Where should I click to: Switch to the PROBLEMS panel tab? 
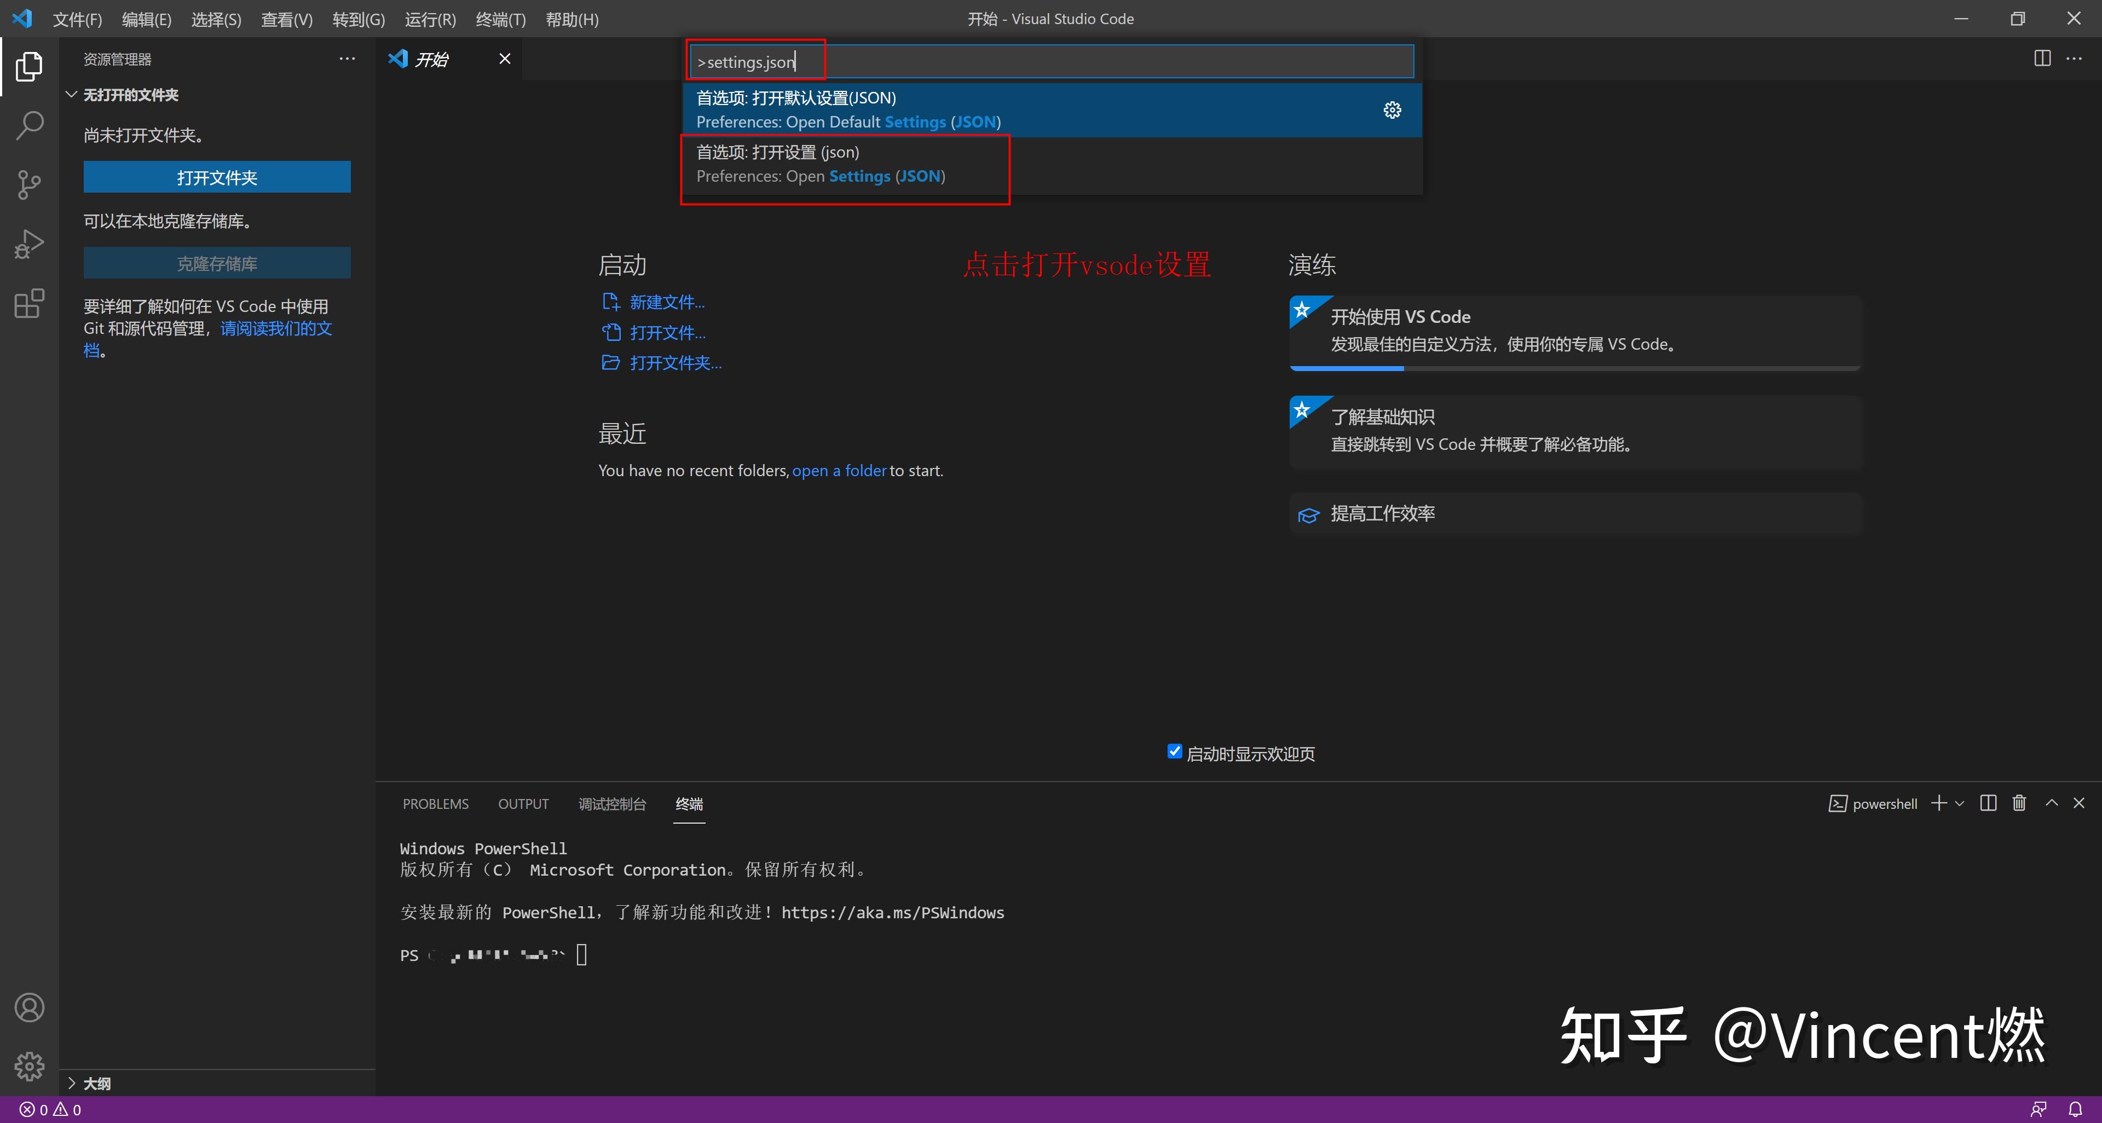click(x=436, y=804)
